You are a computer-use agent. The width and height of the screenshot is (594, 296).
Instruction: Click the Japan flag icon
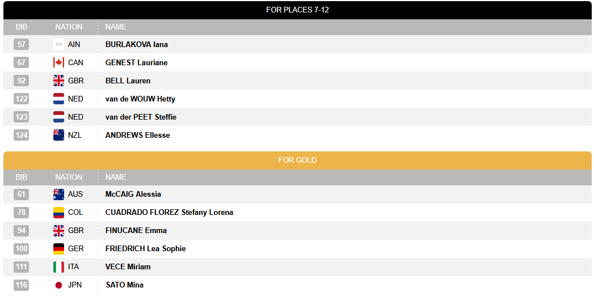(58, 285)
